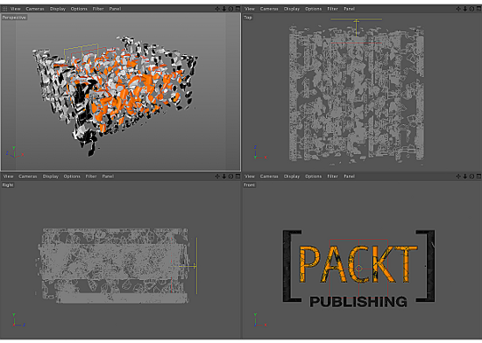
Task: Open the Display menu in Right viewport
Action: click(51, 176)
